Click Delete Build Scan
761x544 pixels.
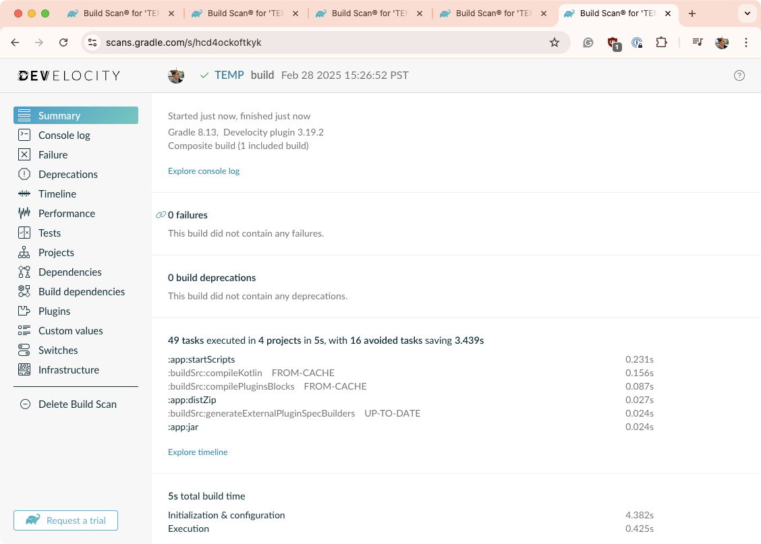click(x=77, y=404)
